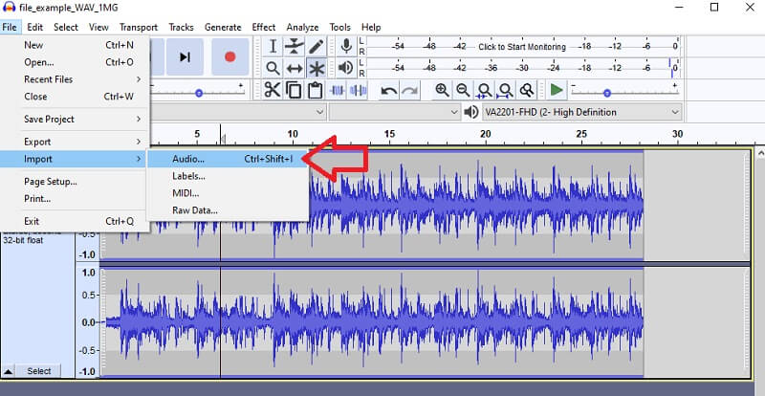This screenshot has width=765, height=396.
Task: Click the Play-at-Speed green arrow
Action: click(557, 90)
